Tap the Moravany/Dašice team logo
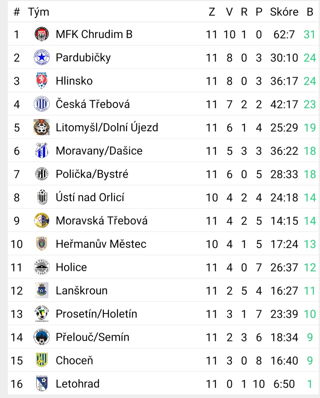 point(41,151)
